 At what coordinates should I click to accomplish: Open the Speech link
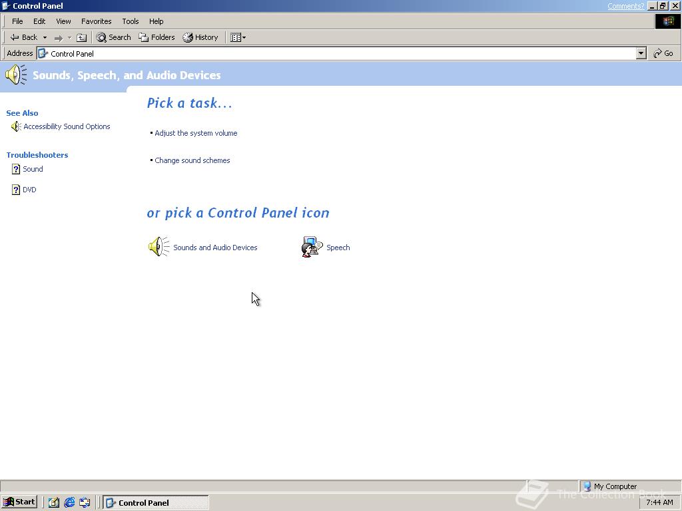tap(338, 248)
